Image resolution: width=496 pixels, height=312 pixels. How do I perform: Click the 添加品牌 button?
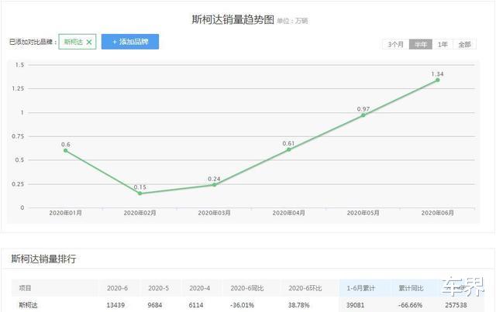130,42
